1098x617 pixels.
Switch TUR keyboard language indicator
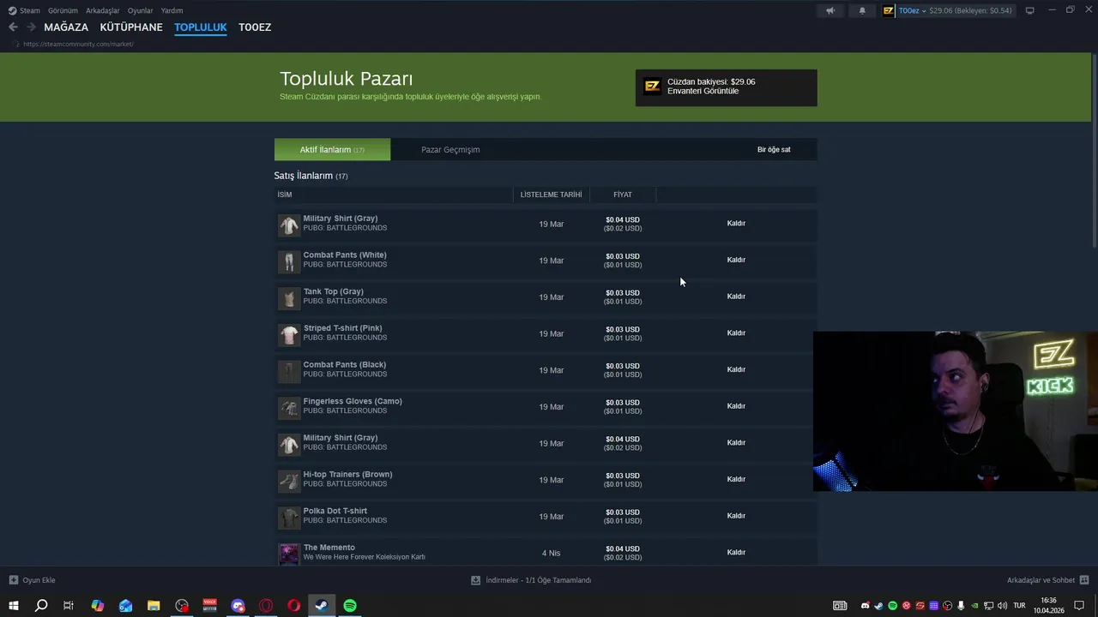(x=1019, y=606)
